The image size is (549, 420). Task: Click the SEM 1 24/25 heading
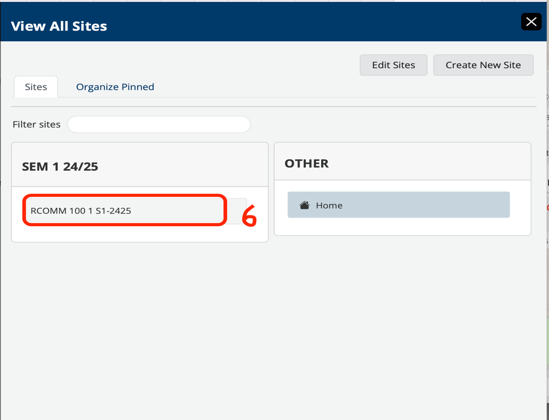[x=60, y=166]
